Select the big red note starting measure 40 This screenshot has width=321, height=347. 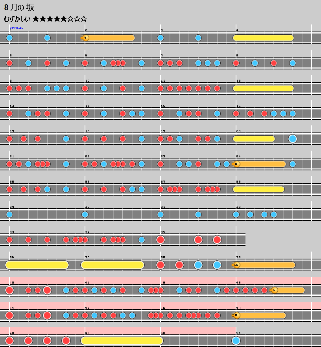[x=9, y=290]
